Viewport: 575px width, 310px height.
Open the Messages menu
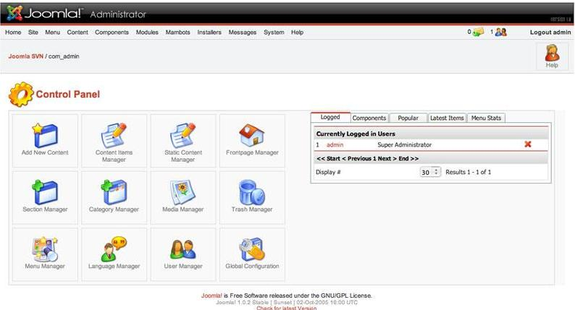click(x=243, y=33)
